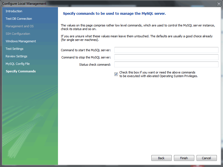This screenshot has height=167, width=223.
Task: Click 'Status check command:' label
Action: point(95,65)
